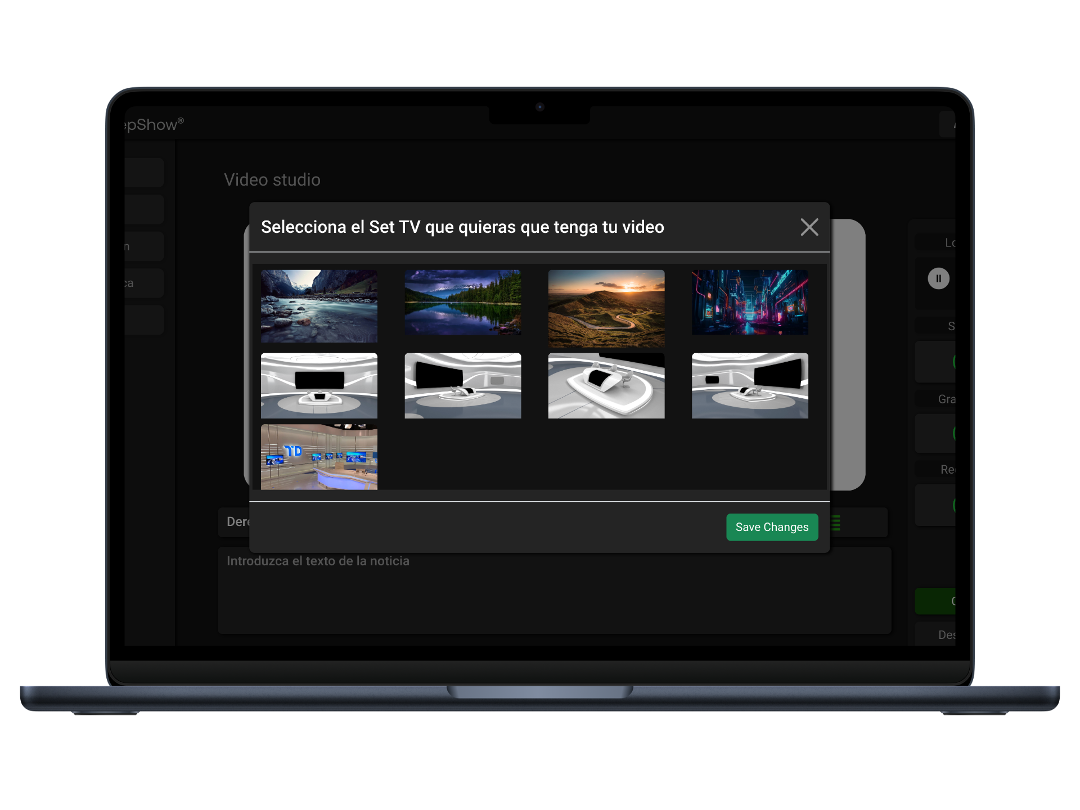Select the snowy mountain river set
This screenshot has height=810, width=1080.
point(319,307)
